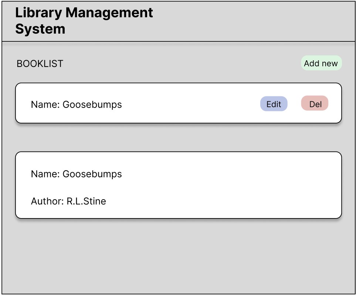The width and height of the screenshot is (356, 295).
Task: Click the Name field in the detail card
Action: [76, 174]
